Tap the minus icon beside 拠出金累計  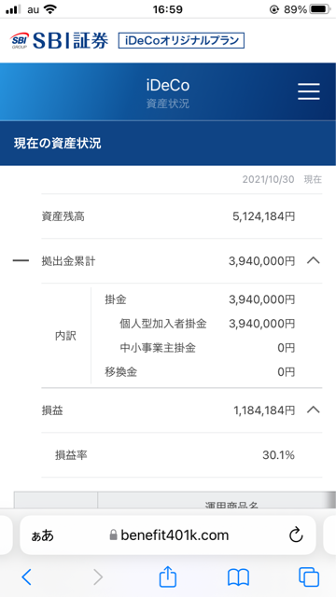(21, 261)
